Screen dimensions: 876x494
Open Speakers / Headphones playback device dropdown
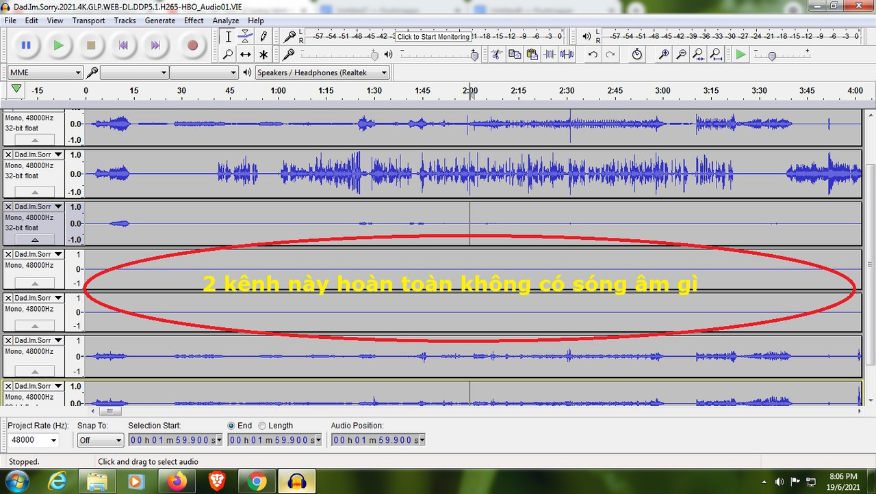(x=322, y=72)
